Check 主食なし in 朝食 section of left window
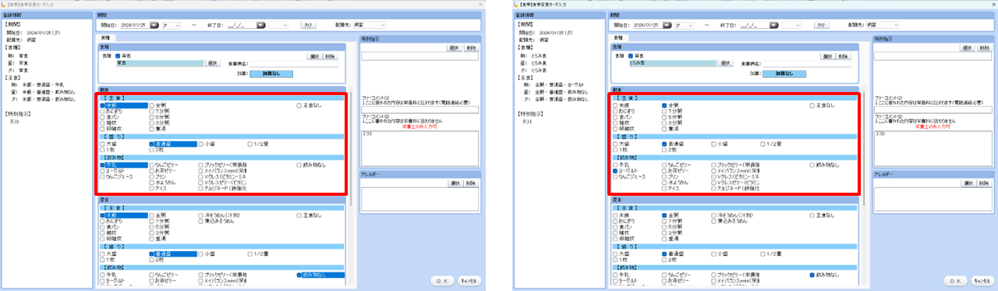 point(299,105)
